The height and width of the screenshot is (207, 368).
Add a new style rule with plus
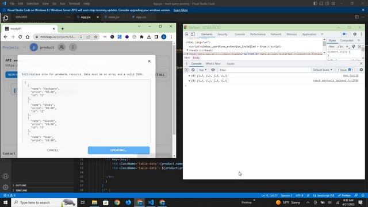point(347,47)
